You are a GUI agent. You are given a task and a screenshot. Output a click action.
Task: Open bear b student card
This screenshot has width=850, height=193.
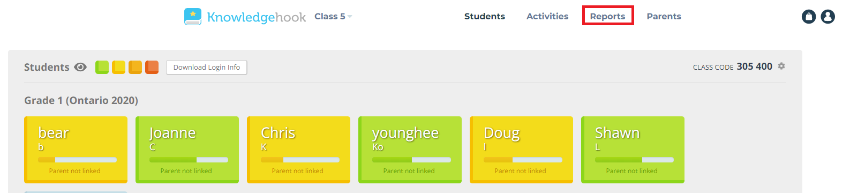click(76, 150)
